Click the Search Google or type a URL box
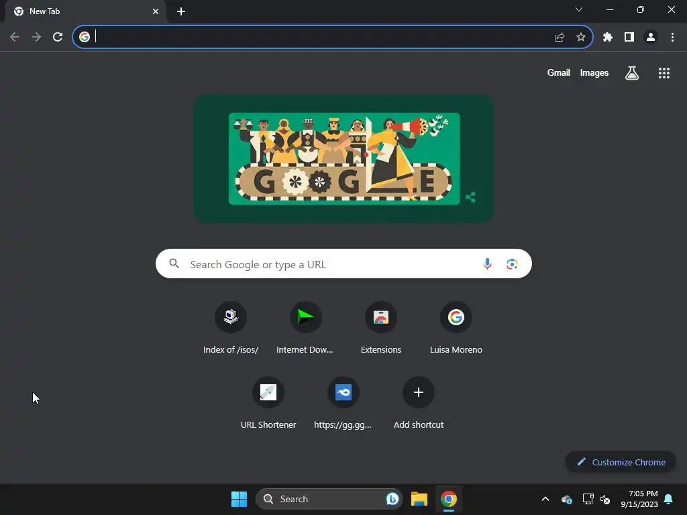Screen dimensions: 687x515 (343, 264)
